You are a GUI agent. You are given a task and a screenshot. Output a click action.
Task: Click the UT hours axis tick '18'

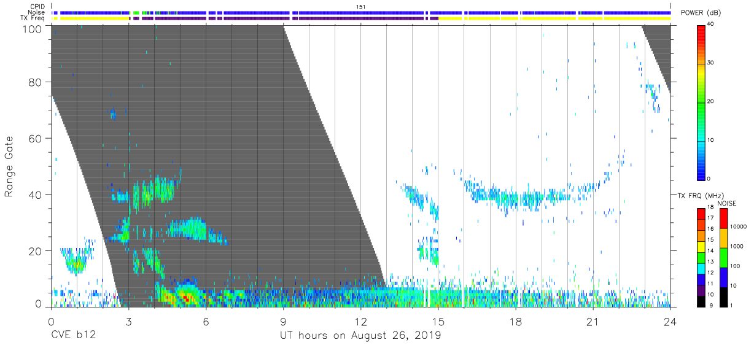(516, 322)
